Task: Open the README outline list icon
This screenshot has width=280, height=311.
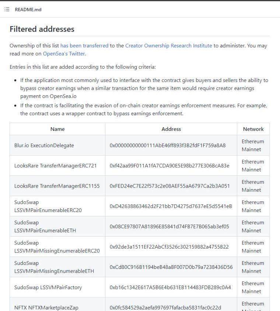Action: [7, 10]
